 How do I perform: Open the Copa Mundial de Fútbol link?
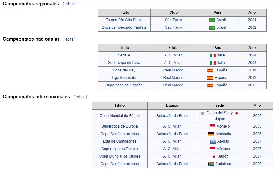pos(120,116)
